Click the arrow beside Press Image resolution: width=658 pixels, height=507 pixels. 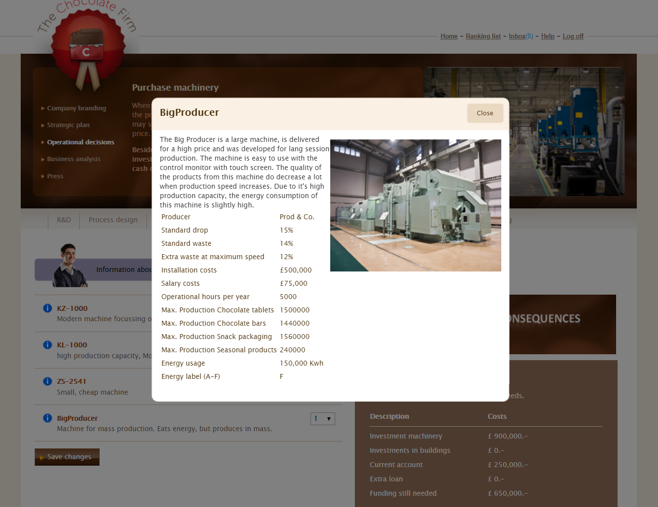(42, 176)
